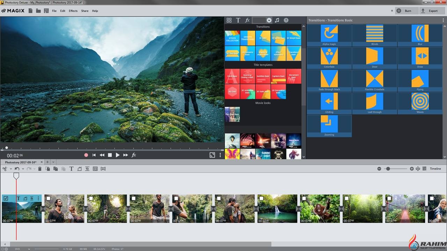Delete the selected object with the trash icon
The height and width of the screenshot is (251, 447).
point(40,169)
